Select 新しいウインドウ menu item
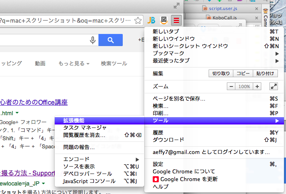The image size is (286, 194). (x=214, y=39)
